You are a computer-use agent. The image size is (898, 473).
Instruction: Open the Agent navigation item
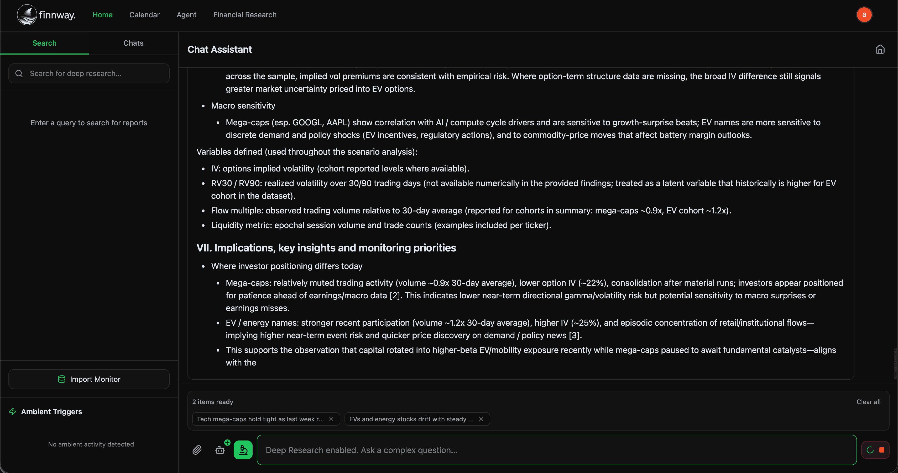(186, 15)
